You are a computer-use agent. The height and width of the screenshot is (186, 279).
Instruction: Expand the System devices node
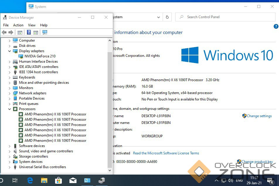10,162
